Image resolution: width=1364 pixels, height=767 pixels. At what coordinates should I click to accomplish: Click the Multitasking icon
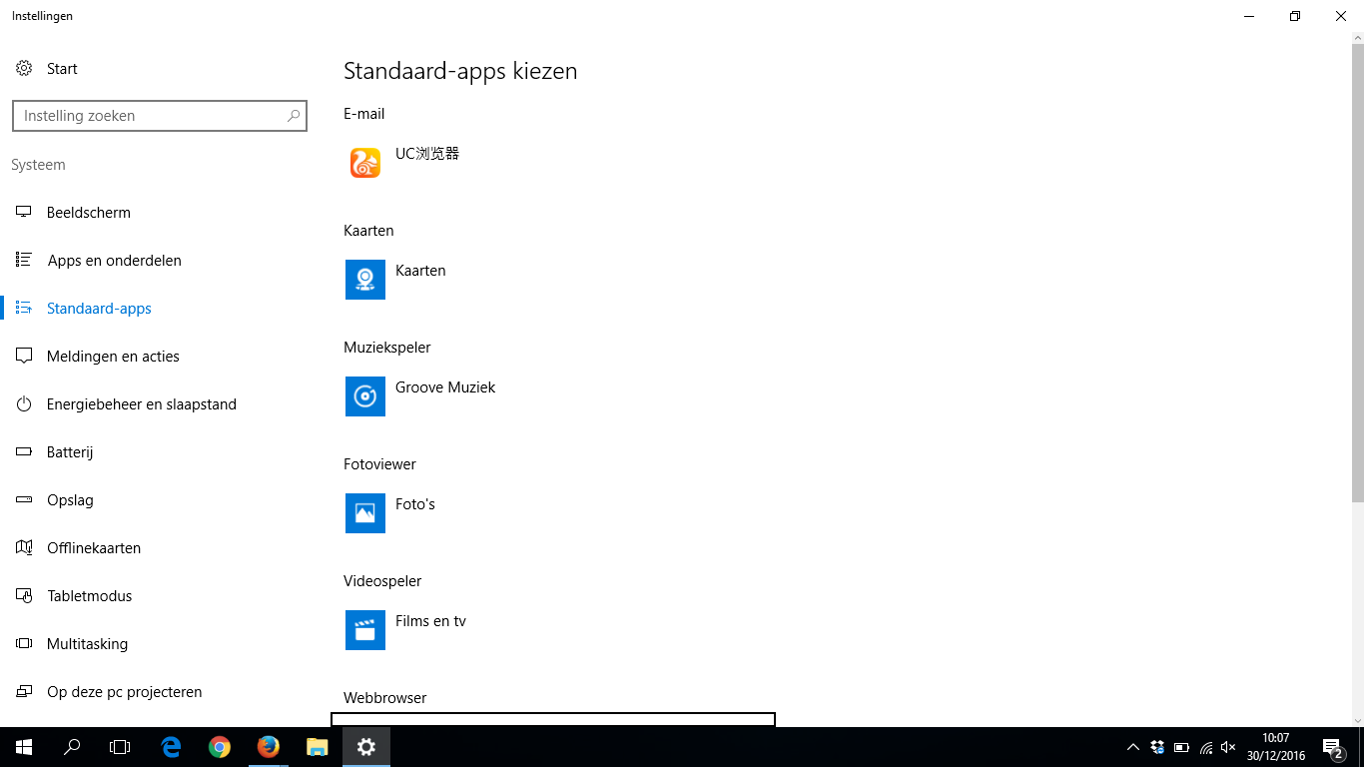(24, 644)
